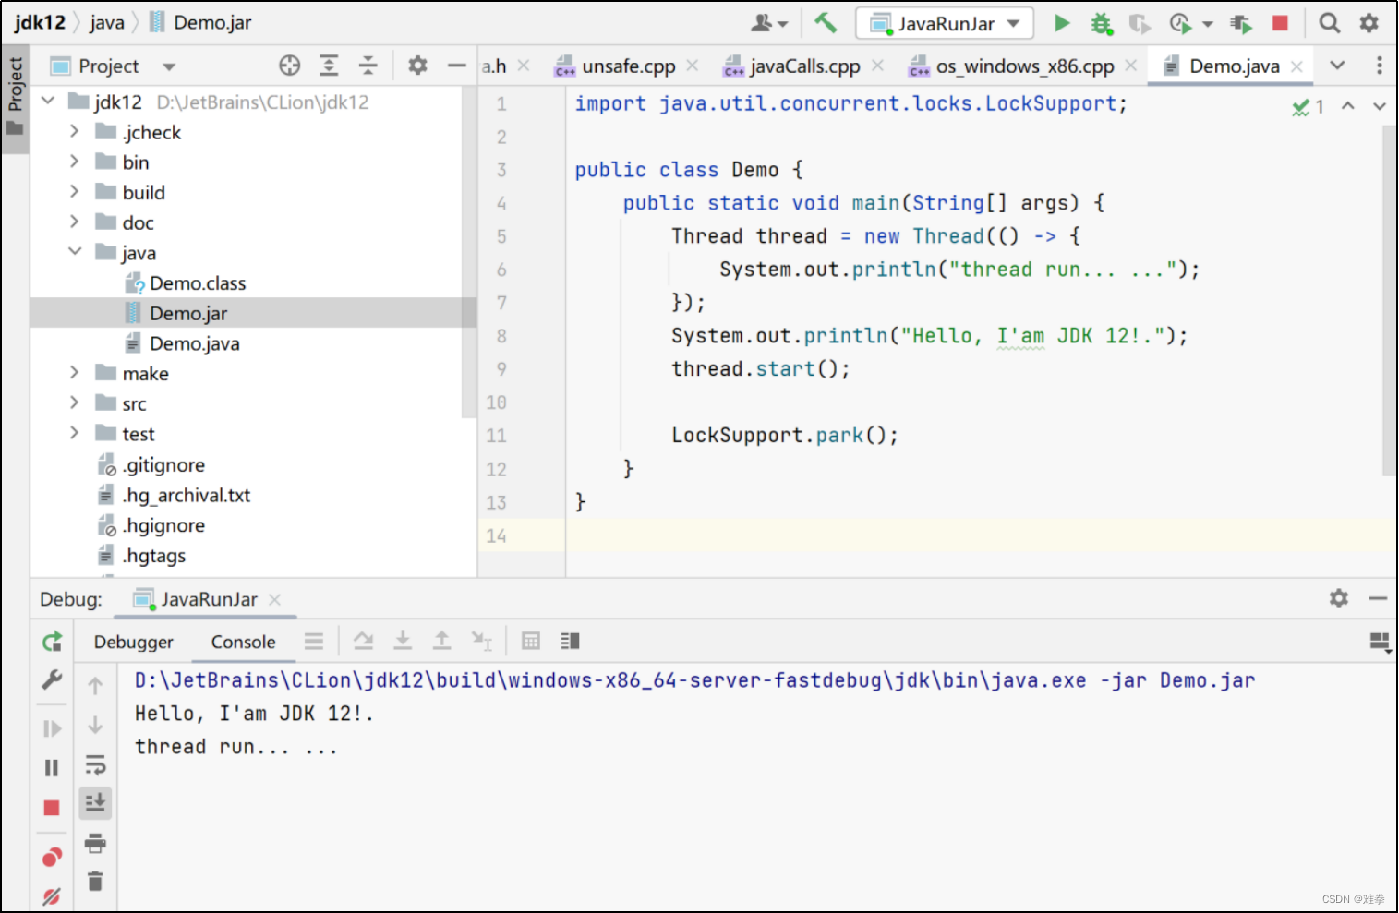Toggle mute breakpoints

[52, 895]
